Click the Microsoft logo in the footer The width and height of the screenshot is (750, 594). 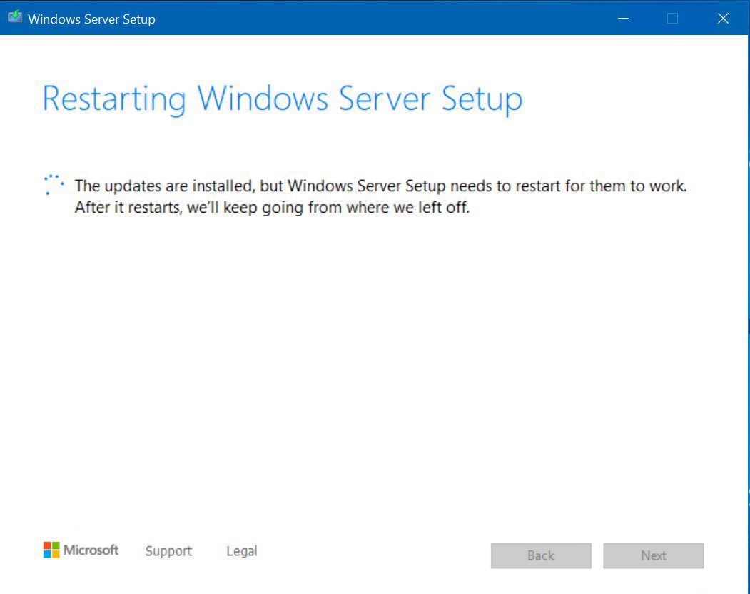(81, 550)
